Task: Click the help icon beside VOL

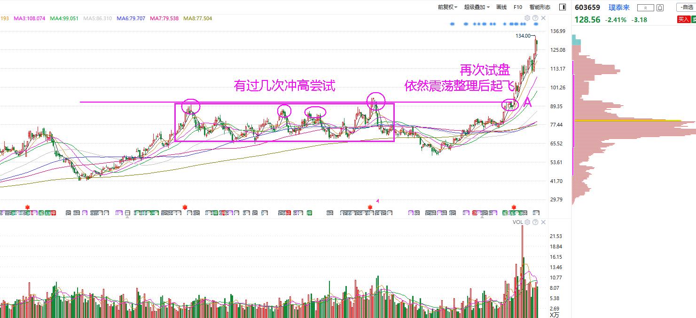Action: pos(535,222)
